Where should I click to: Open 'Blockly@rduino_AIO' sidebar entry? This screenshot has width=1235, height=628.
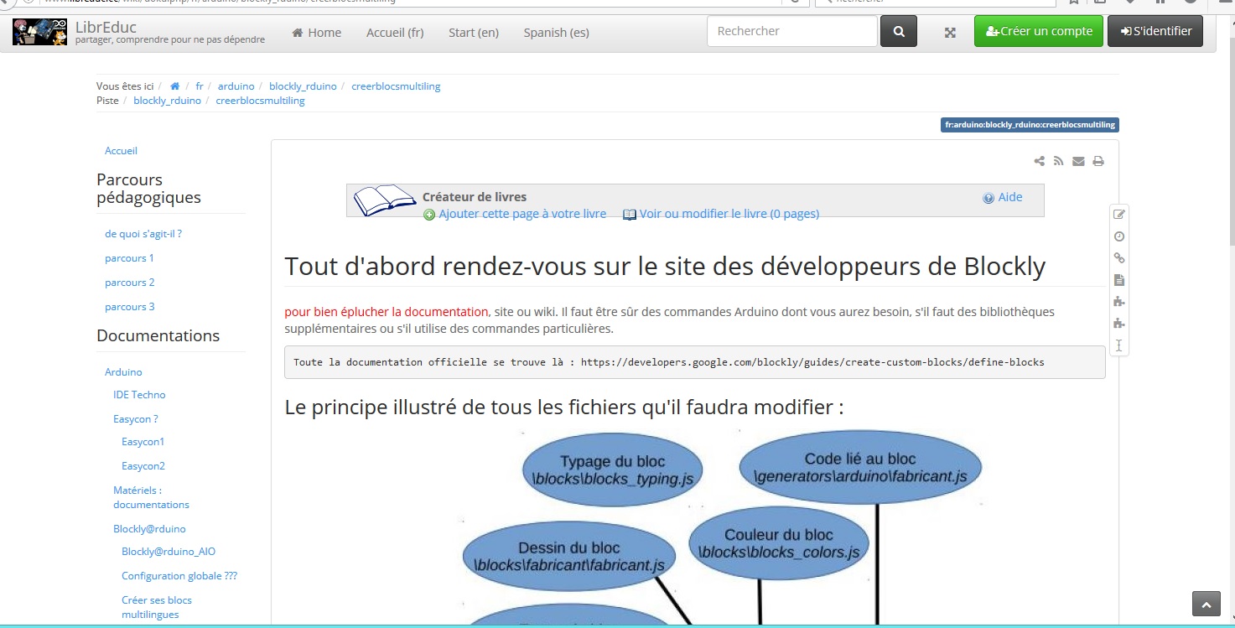point(169,552)
